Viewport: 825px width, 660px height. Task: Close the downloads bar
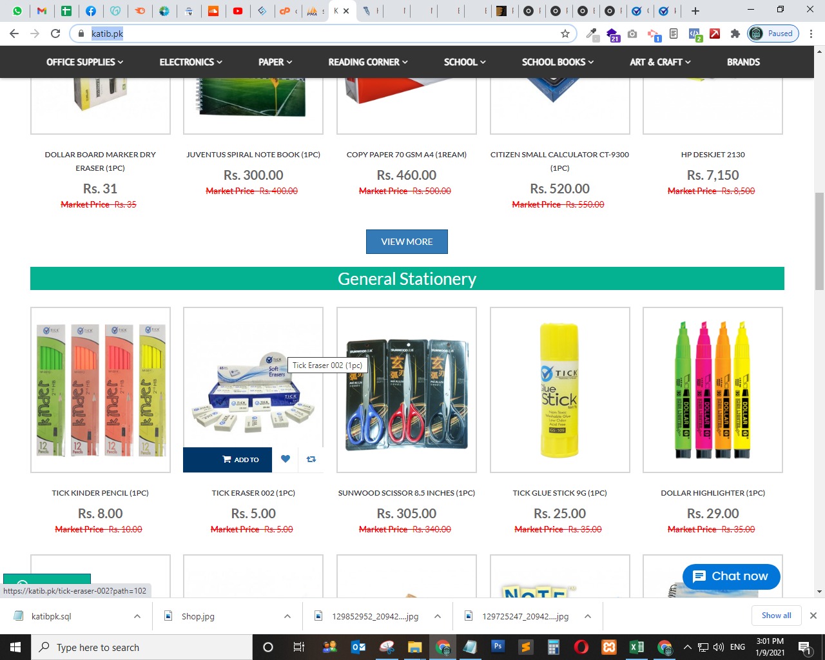point(813,616)
